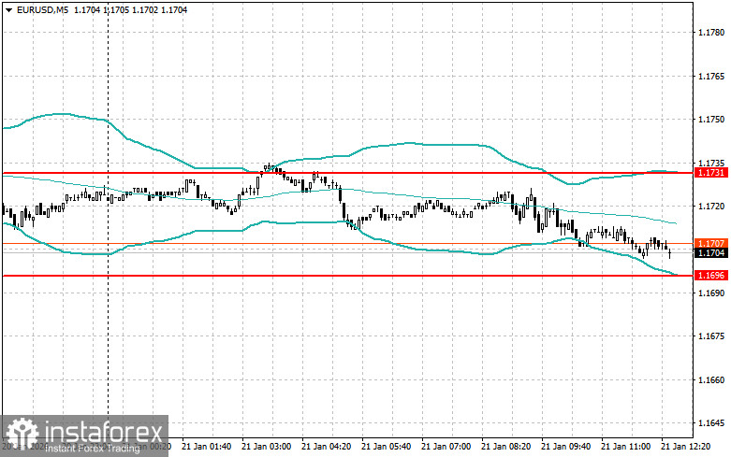Click the 1.1645 price scale value

coord(711,423)
